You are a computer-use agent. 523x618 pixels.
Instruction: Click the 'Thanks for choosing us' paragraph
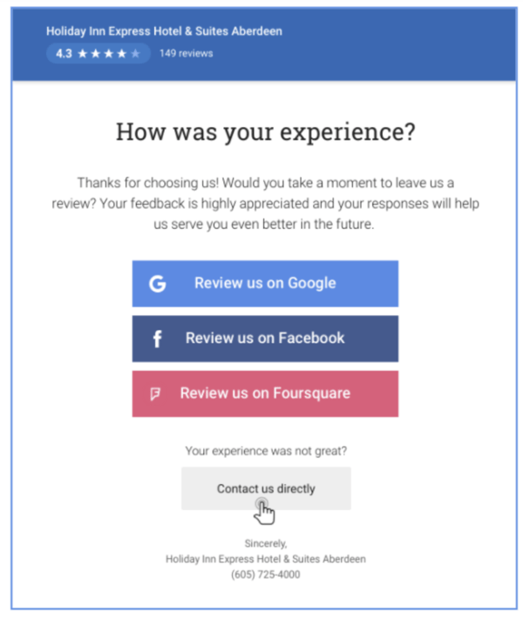[266, 203]
